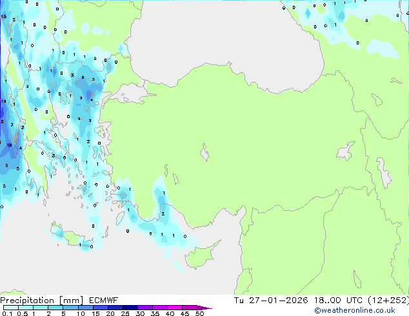Click the '0.1' legend scale label
Image resolution: width=409 pixels, height=316 pixels.
(6, 313)
